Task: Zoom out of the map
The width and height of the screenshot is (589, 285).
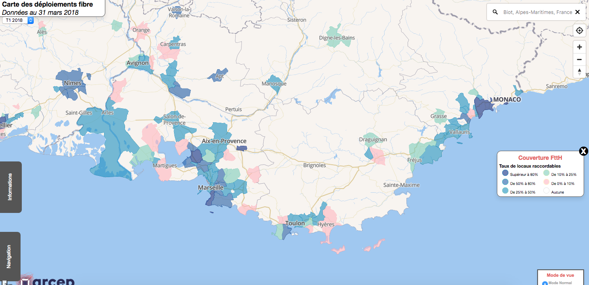Action: [580, 59]
